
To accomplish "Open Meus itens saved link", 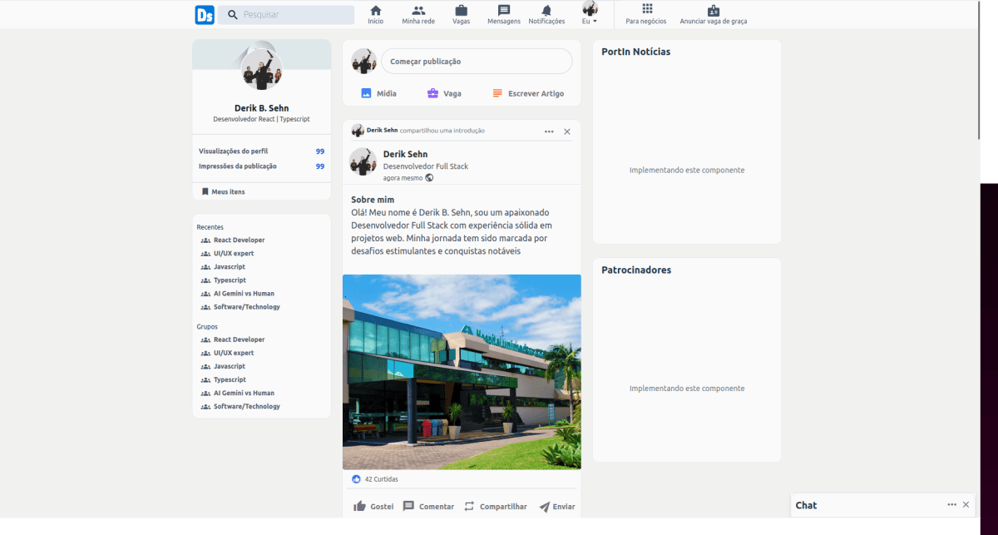I will click(227, 192).
